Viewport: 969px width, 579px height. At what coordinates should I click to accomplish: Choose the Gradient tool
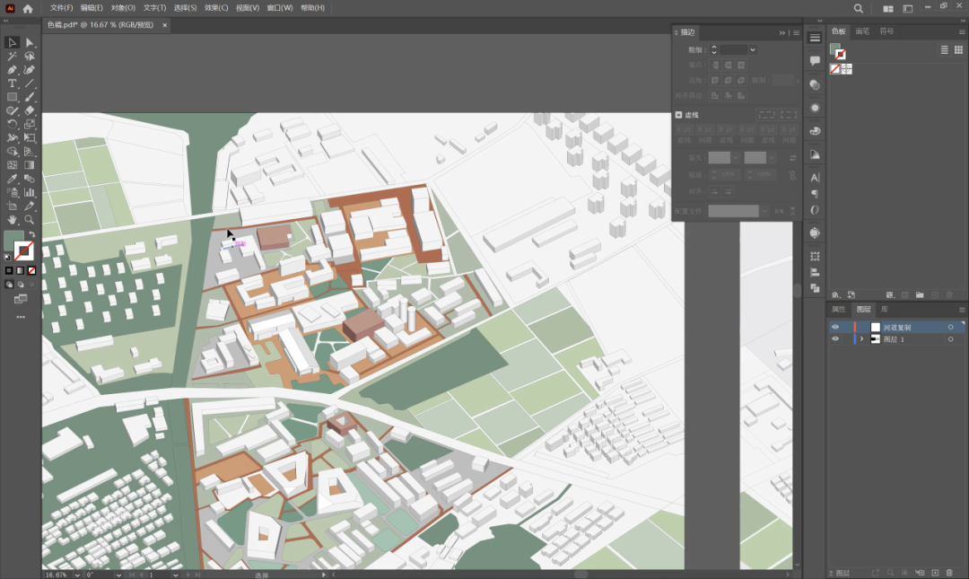click(30, 165)
